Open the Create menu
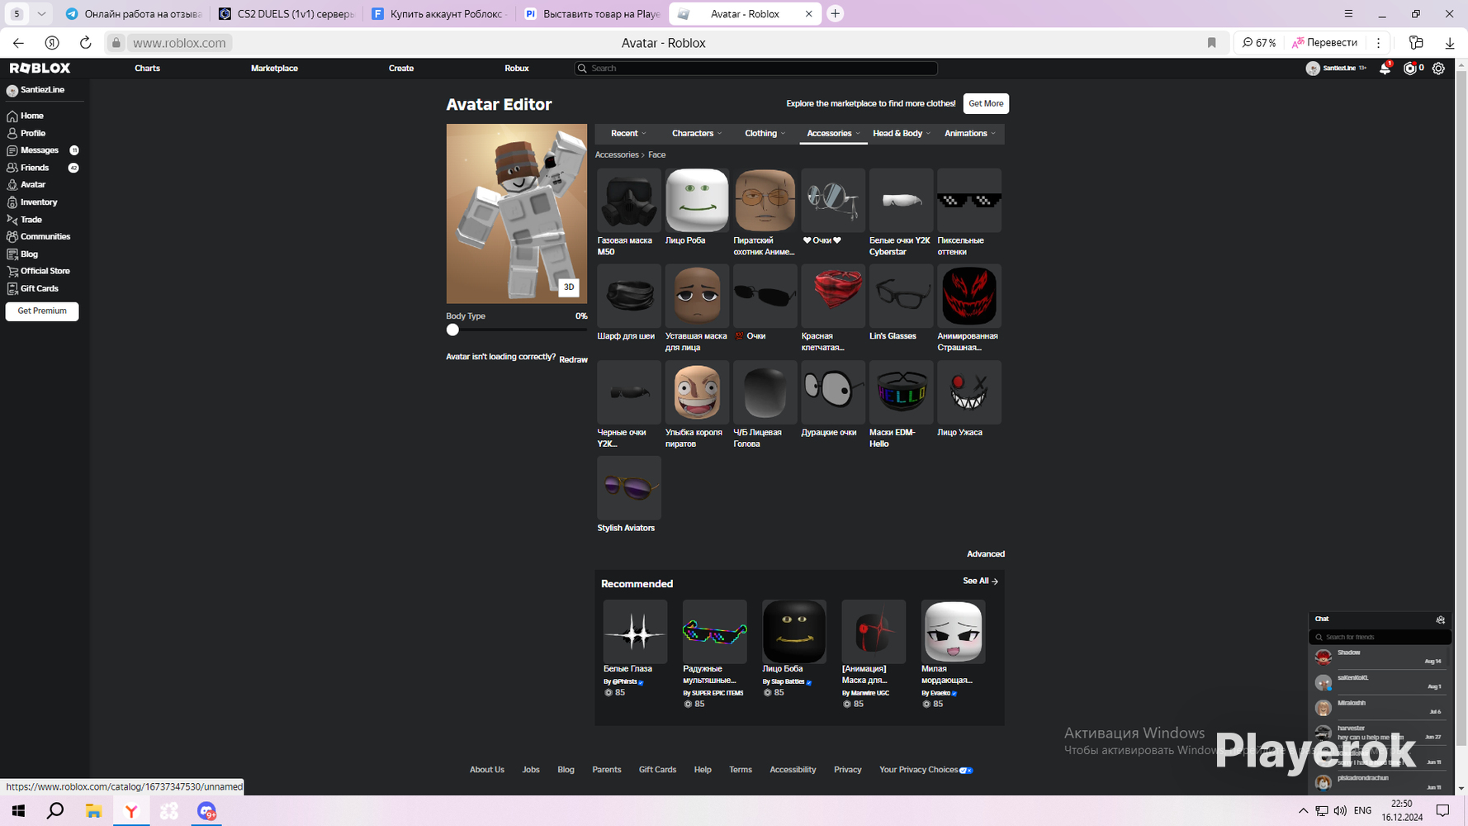Screen dimensions: 1468x826 point(401,69)
